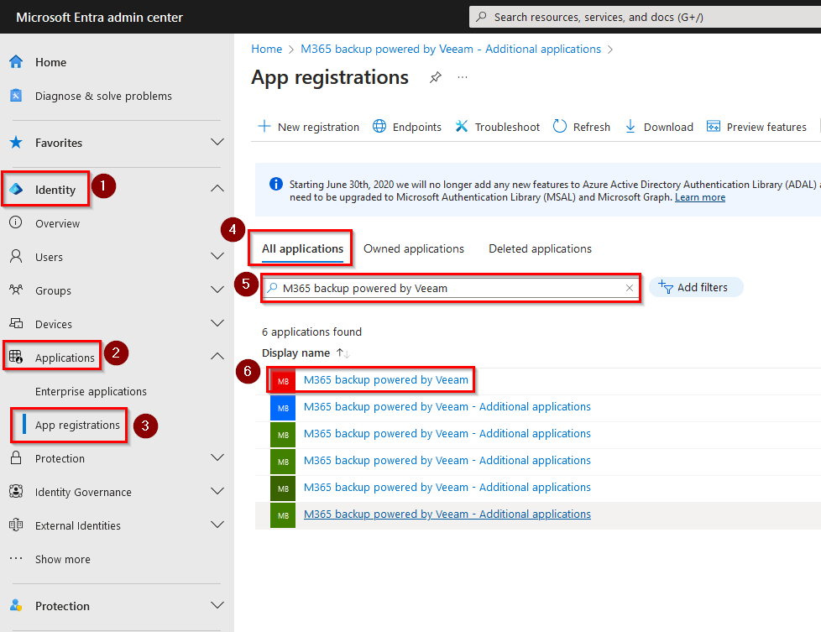Click Microsoft Entra admin center title
The image size is (821, 632).
tap(100, 18)
